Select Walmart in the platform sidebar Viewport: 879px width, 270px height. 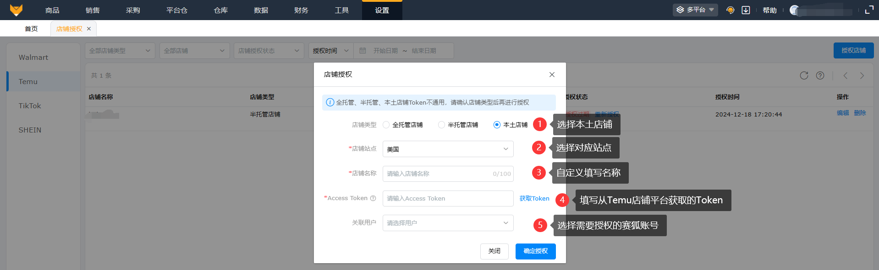(x=44, y=58)
